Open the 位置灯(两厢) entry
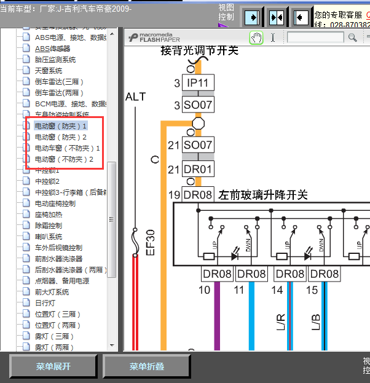This screenshot has width=370, height=383. pos(57,325)
